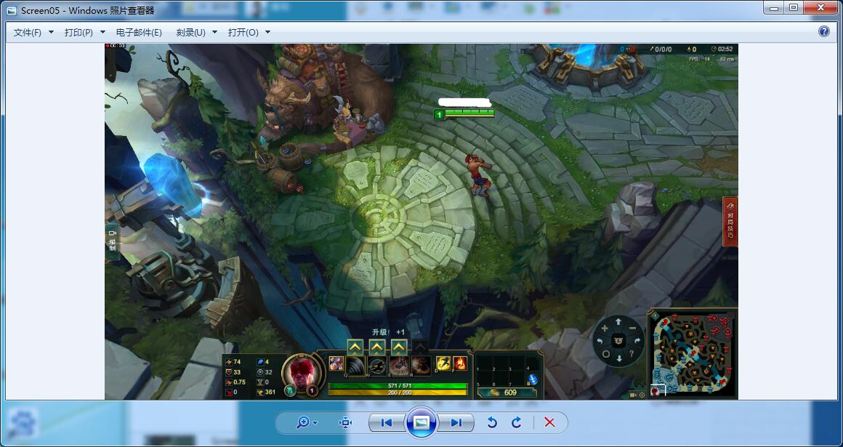Click the attack damage stat 74

coord(233,362)
